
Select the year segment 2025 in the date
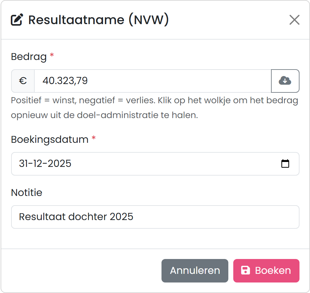tap(59, 163)
